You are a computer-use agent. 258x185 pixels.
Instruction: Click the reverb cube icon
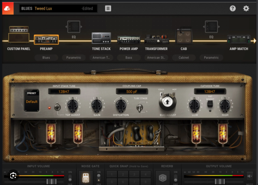[x=162, y=178]
